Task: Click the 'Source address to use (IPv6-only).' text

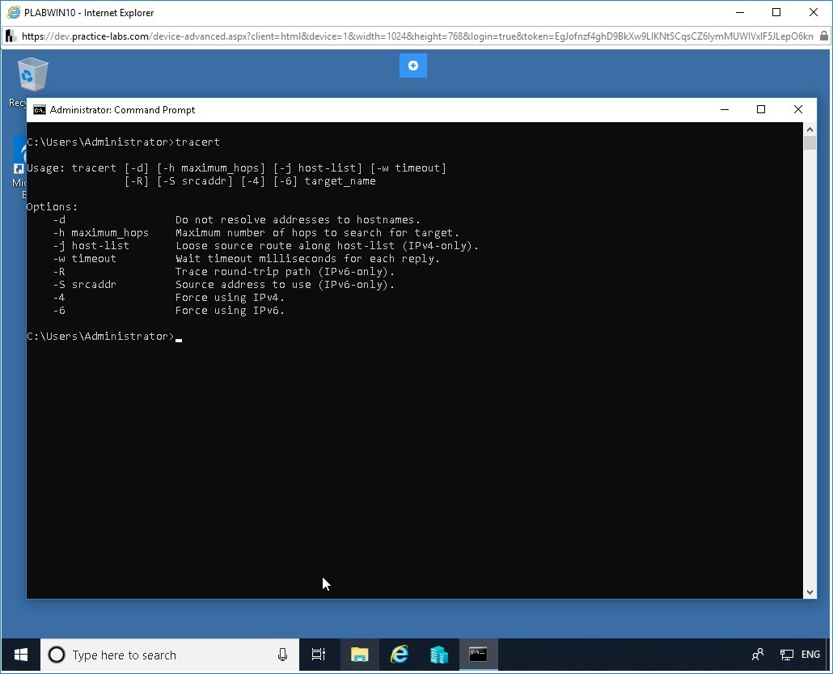Action: [x=285, y=284]
